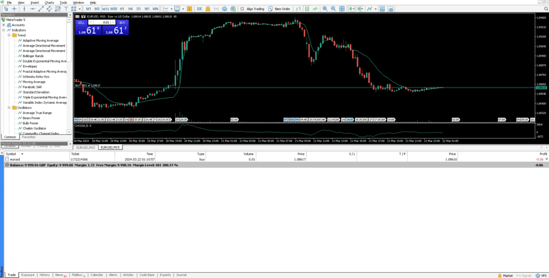
Task: Select the first EURUSD,M15 chart tab
Action: [86, 148]
